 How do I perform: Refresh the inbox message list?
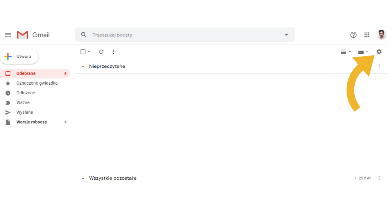[x=101, y=52]
